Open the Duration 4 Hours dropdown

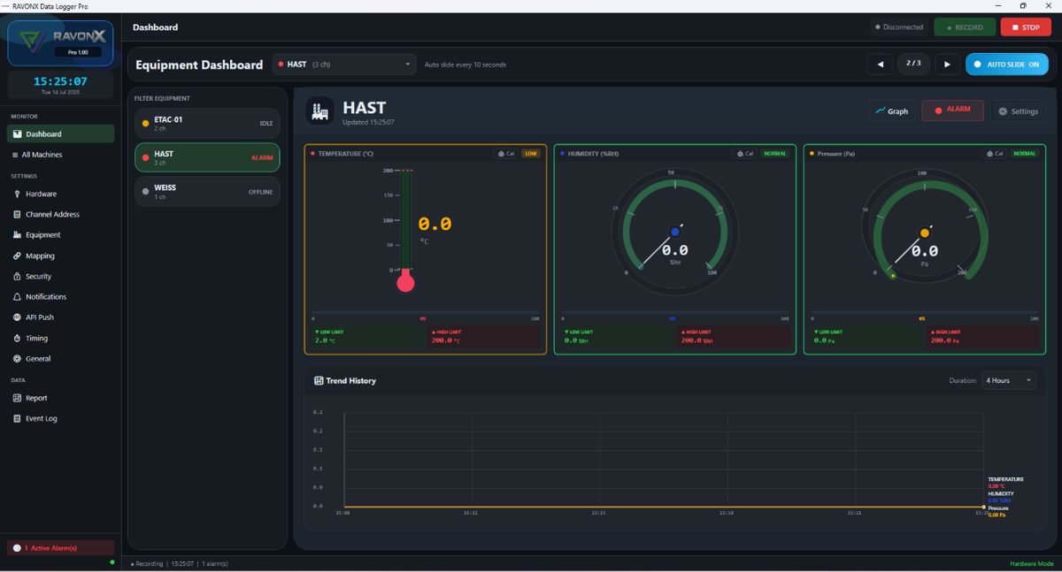click(1009, 381)
